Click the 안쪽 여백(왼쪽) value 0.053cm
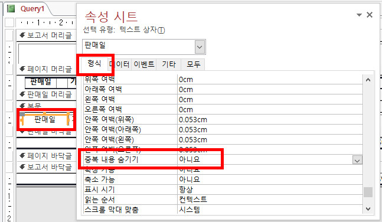382x222 pixels. [x=193, y=139]
